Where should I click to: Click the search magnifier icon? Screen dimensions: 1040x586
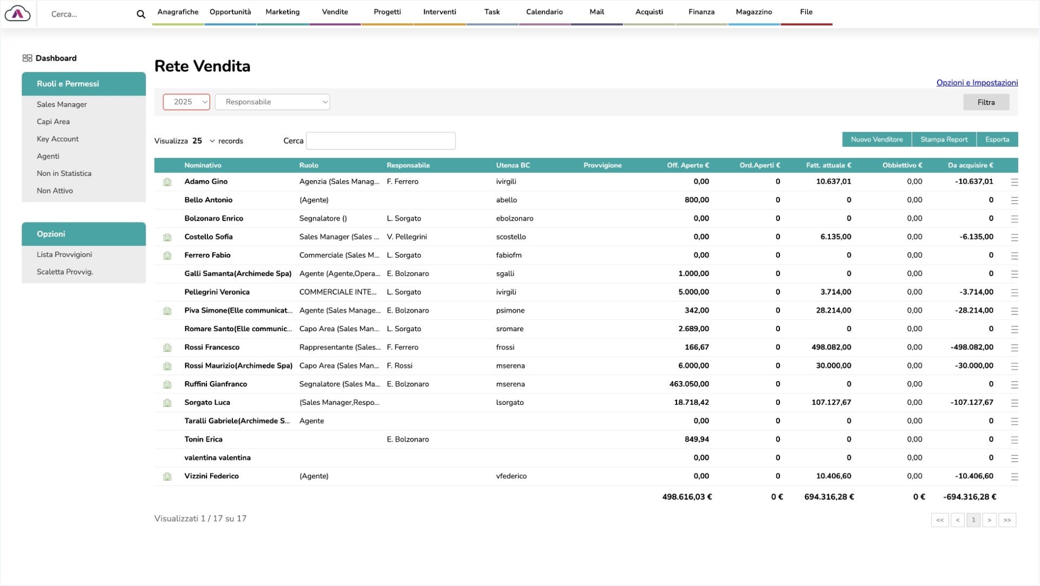pyautogui.click(x=141, y=14)
